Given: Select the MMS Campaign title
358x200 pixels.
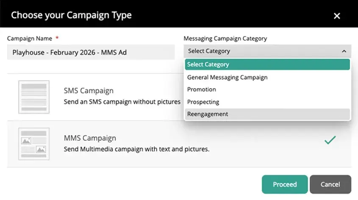Looking at the screenshot, I should tap(90, 138).
